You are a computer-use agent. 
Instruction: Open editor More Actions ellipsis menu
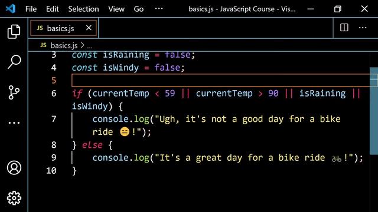point(363,28)
